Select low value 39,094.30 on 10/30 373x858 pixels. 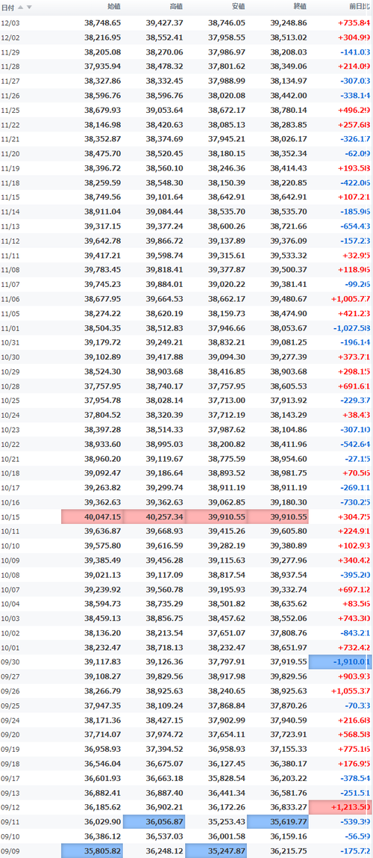coord(227,357)
